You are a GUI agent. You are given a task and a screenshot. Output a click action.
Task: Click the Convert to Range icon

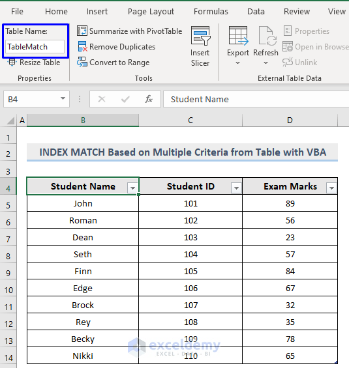(82, 62)
